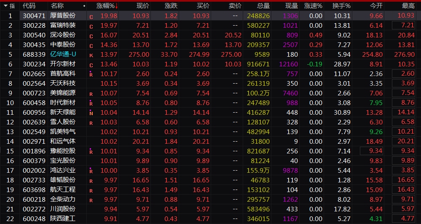Click the R marker beside 时代新材
Image resolution: width=421 pixels, height=224 pixels.
[91, 103]
